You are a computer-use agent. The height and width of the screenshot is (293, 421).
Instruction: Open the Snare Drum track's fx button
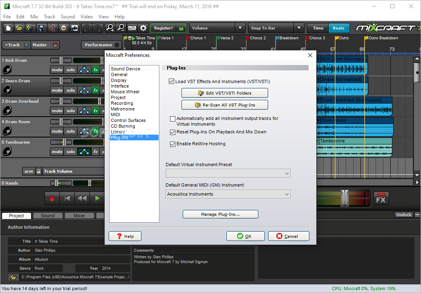coord(96,90)
